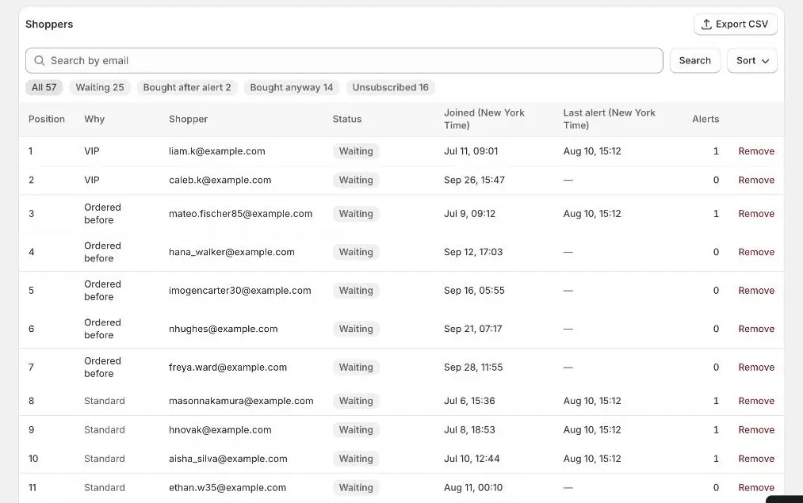The width and height of the screenshot is (803, 503).
Task: Click email masonnakamura@example.com
Action: (x=241, y=401)
